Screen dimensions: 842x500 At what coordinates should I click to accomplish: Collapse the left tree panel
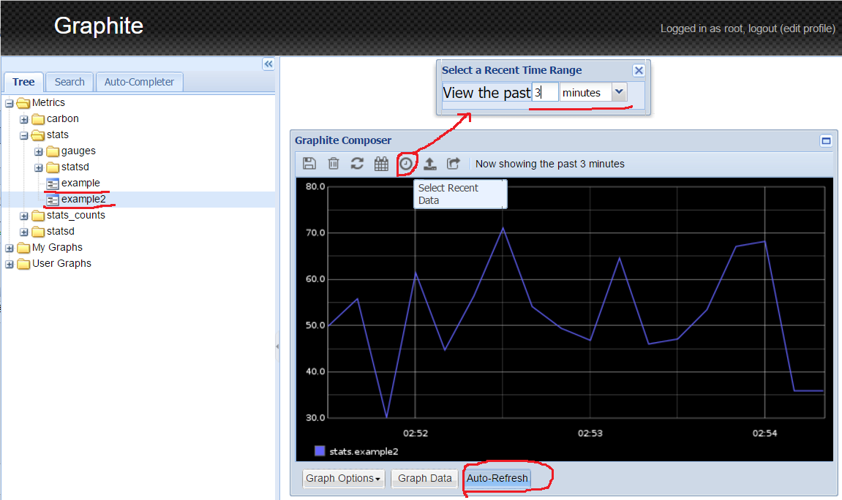268,64
